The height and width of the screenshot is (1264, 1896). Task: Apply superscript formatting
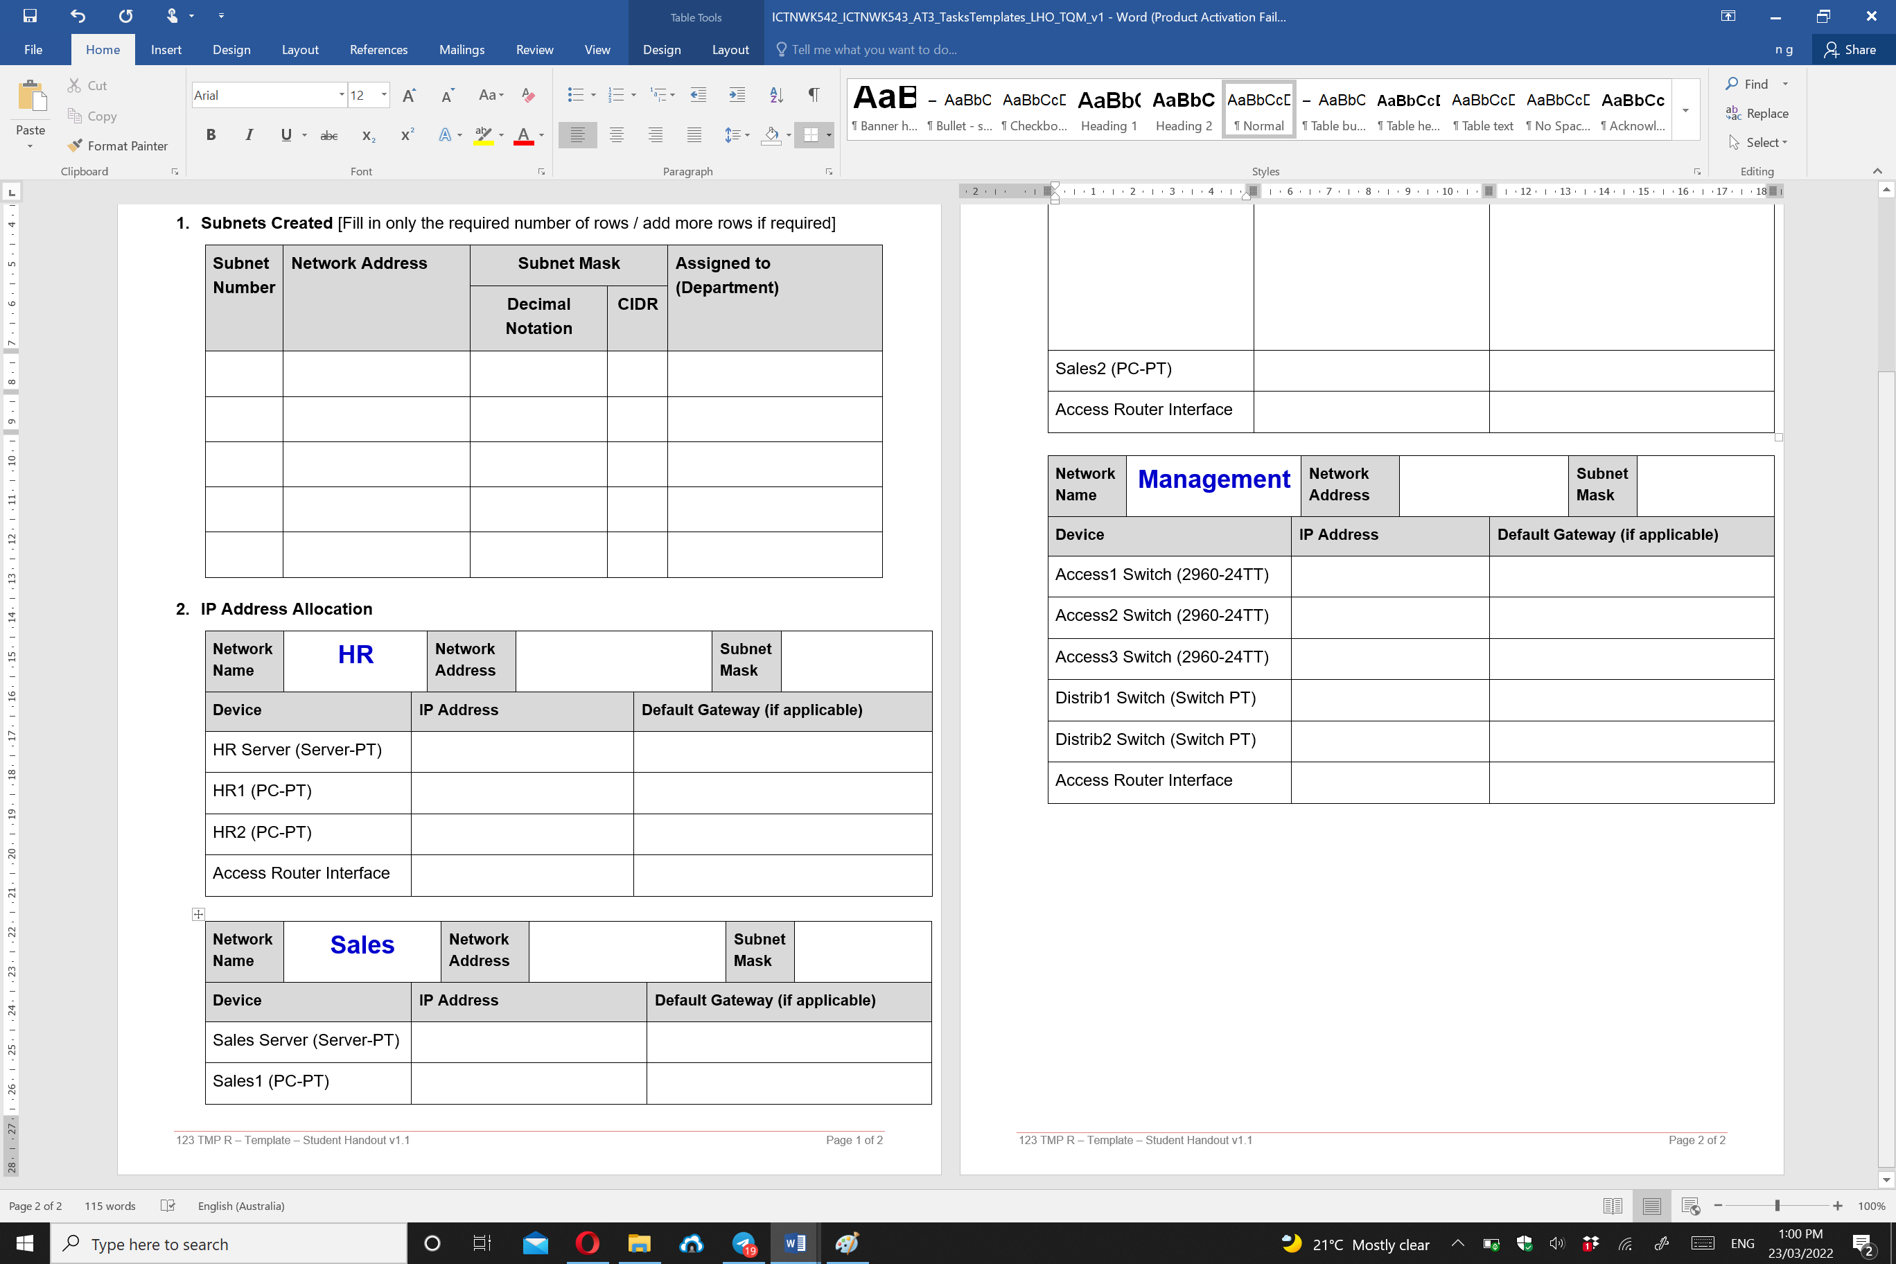click(x=407, y=135)
